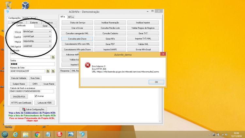Image resolution: width=245 pixels, height=138 pixels.
Task: Open the XMLSignLib dropdown
Action: (x=50, y=46)
